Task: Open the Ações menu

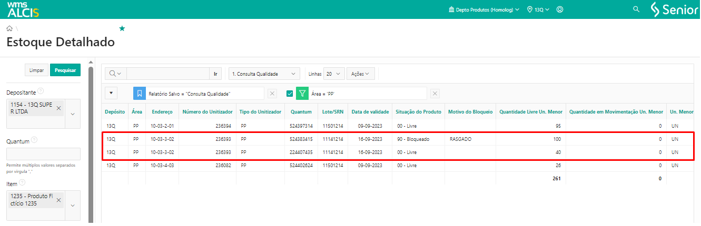Action: pos(361,74)
